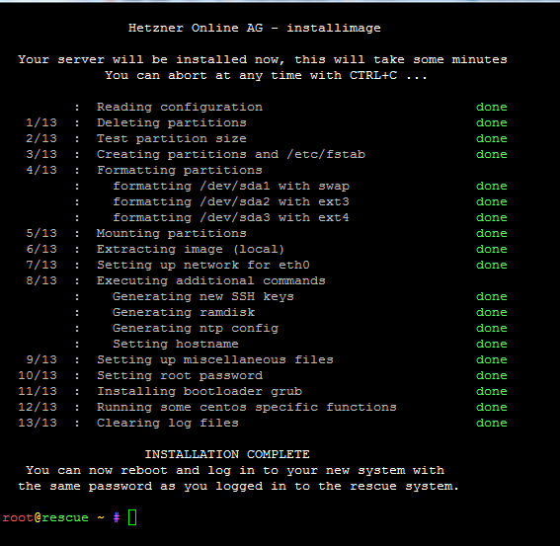Click the 'Formatting partitions' step text
Image resolution: width=560 pixels, height=546 pixels.
[180, 170]
